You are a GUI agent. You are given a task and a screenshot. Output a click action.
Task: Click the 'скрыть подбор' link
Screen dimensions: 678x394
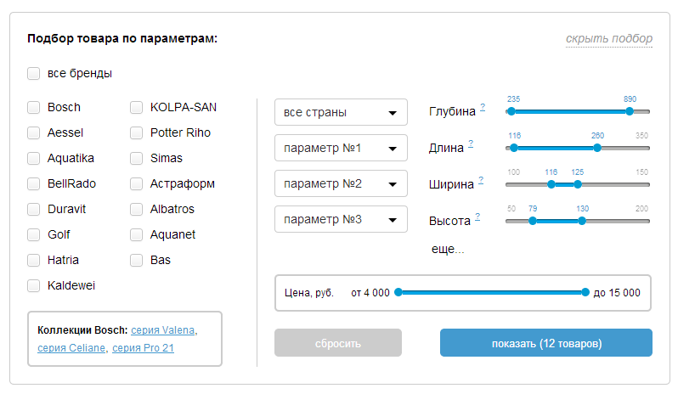(x=609, y=39)
